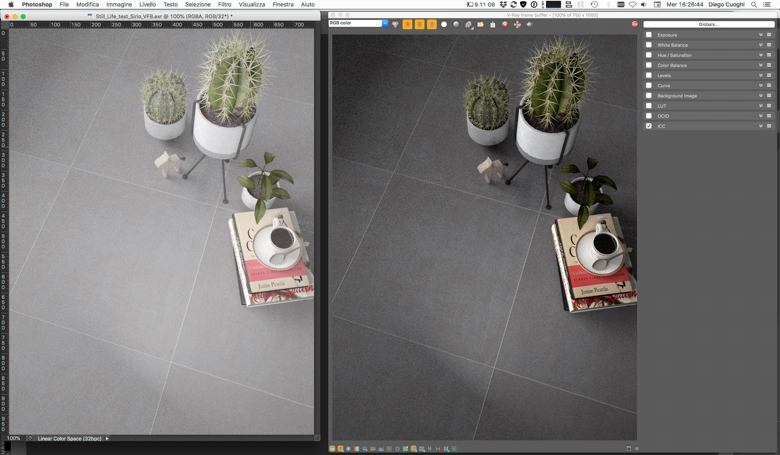
Task: Open the Immagine menu in Photoshop
Action: [x=118, y=5]
